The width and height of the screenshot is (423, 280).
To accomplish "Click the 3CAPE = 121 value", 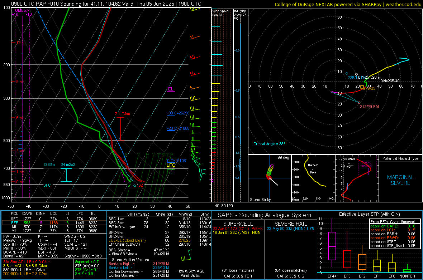I will pyautogui.click(x=76, y=244).
